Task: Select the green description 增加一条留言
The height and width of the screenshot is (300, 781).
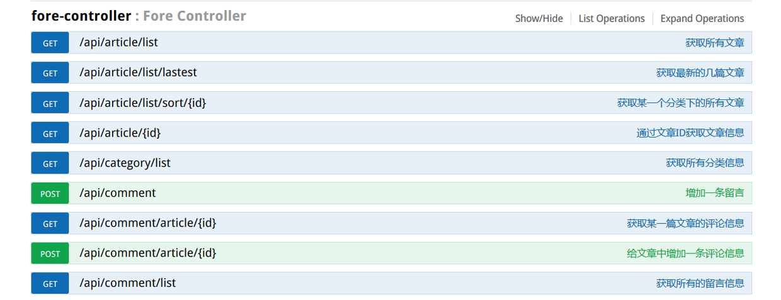Action: point(714,192)
